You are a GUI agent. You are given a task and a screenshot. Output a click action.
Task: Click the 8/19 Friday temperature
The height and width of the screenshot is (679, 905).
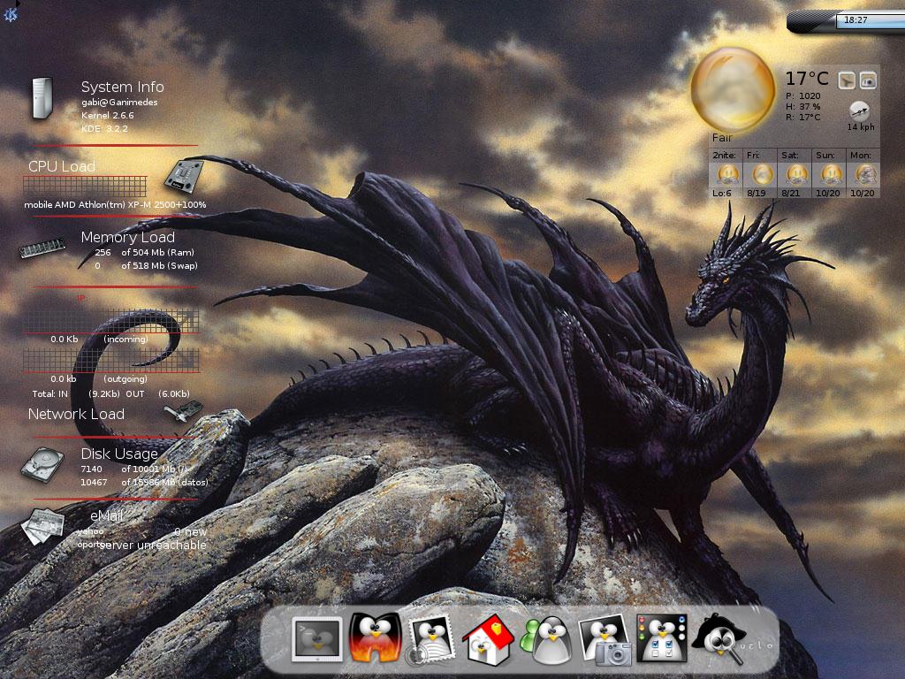(757, 194)
